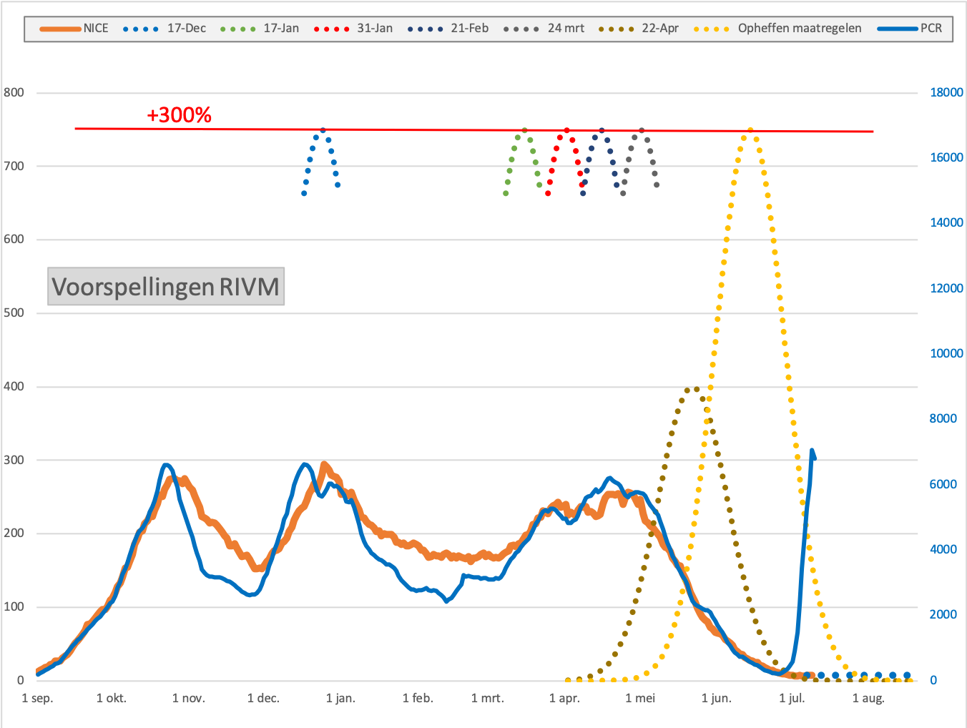This screenshot has width=967, height=728.
Task: Click the 1 feb. date label
Action: pyautogui.click(x=418, y=698)
